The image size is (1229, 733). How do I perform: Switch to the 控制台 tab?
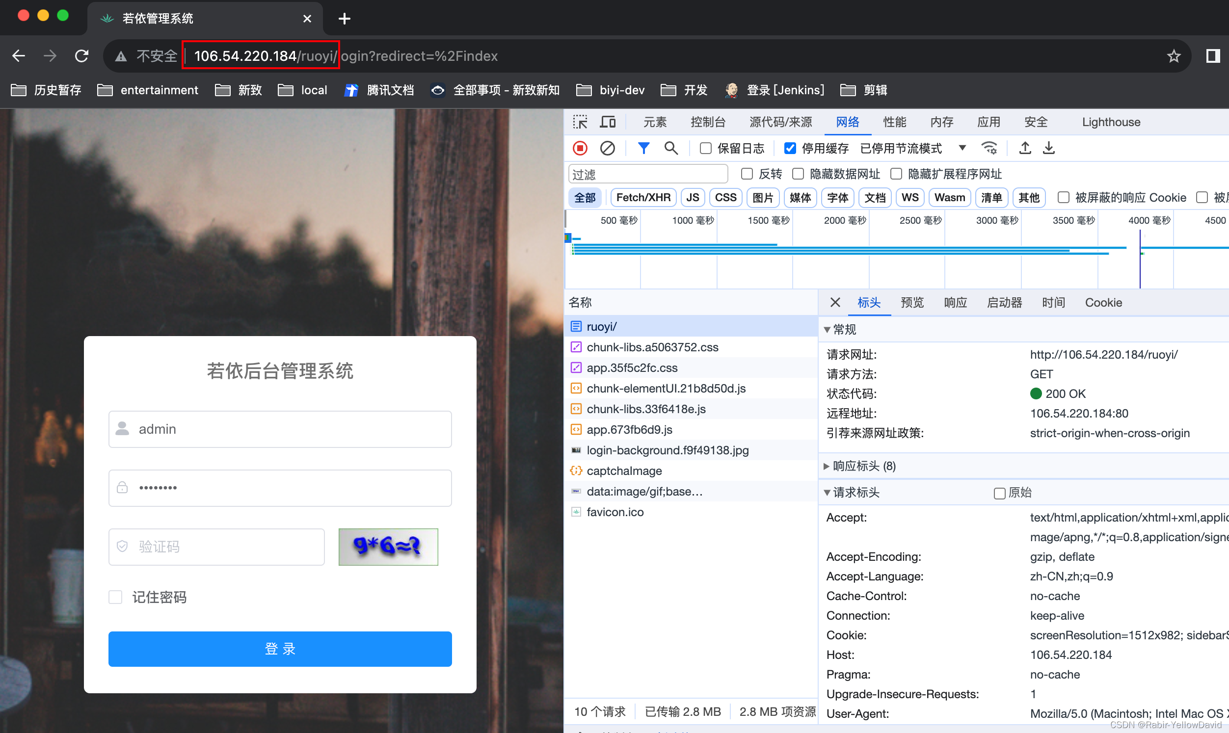tap(708, 122)
